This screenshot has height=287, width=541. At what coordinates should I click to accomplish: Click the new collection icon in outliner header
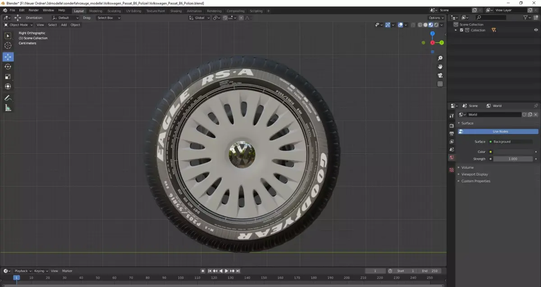pyautogui.click(x=535, y=18)
